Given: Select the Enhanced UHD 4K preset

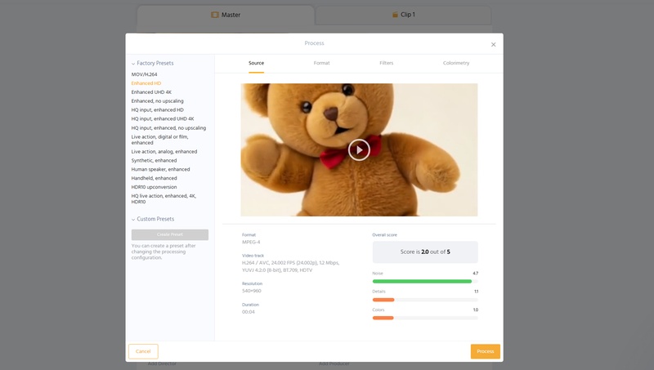Looking at the screenshot, I should tap(151, 92).
